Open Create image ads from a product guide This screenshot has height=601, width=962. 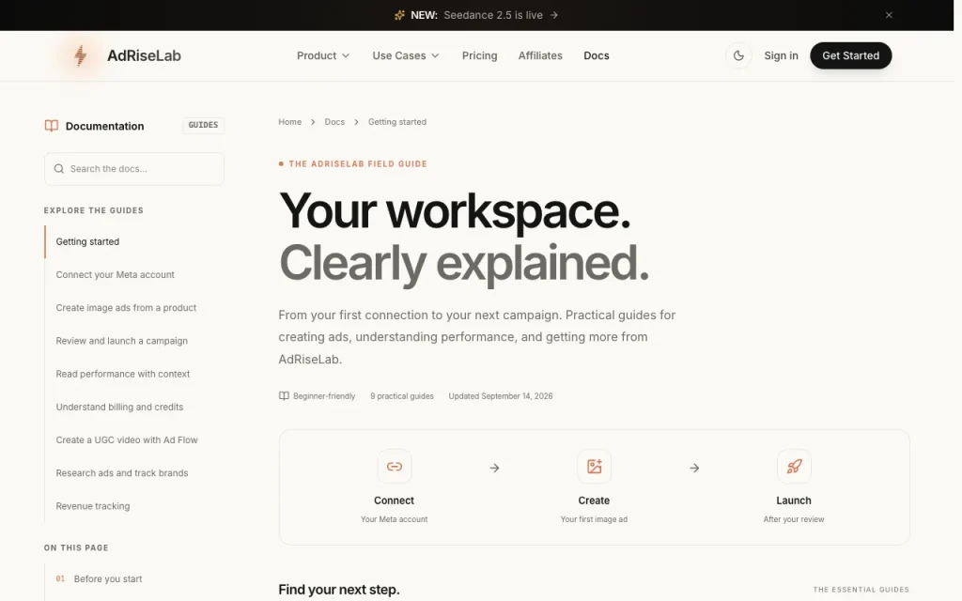(127, 308)
